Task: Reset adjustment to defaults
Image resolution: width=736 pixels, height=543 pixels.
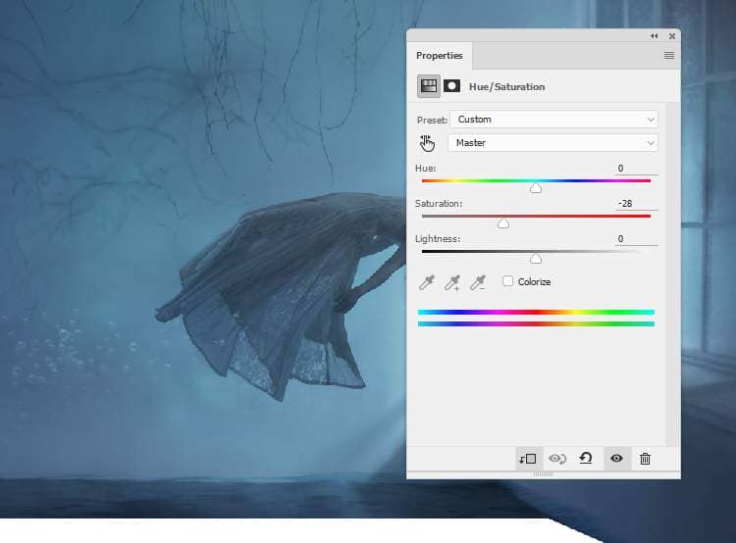Action: (586, 458)
